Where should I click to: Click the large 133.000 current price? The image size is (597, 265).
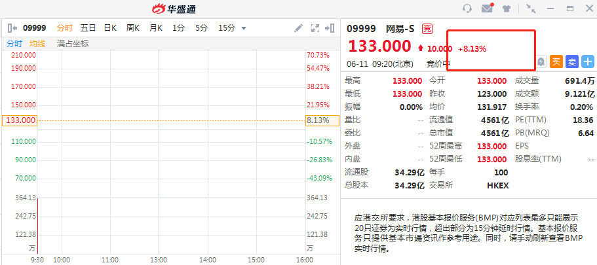click(x=379, y=46)
